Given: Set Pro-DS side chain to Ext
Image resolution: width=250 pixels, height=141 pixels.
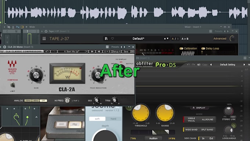Looking at the screenshot, I should 211,138.
